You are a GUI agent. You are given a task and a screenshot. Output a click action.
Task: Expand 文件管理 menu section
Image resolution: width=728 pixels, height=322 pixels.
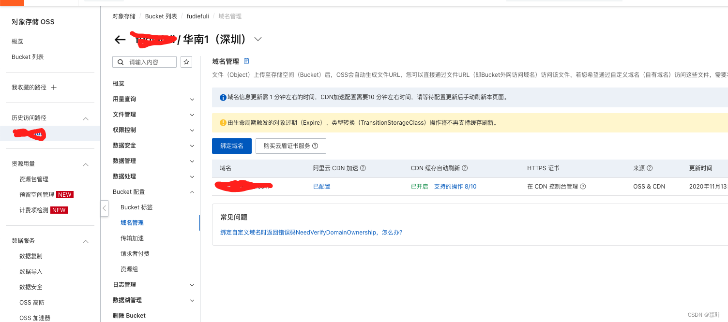pyautogui.click(x=192, y=115)
